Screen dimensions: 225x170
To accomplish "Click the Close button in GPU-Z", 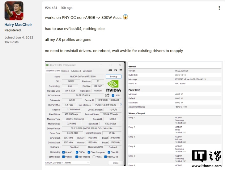I will 116,163.
